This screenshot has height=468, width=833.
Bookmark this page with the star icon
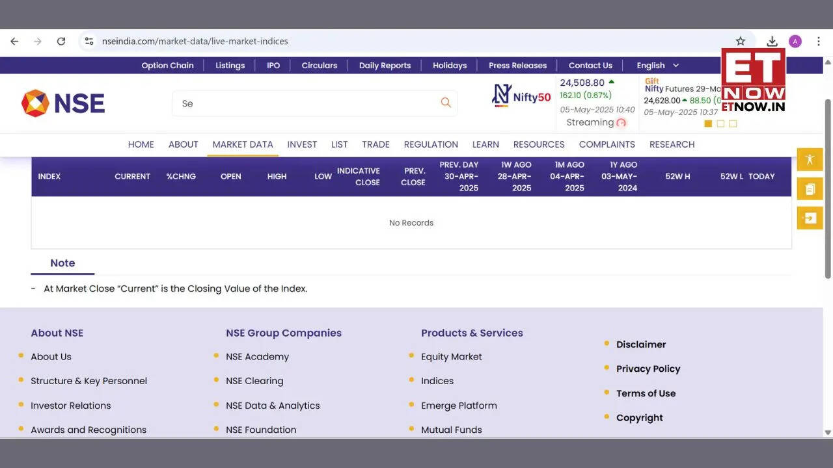pos(741,40)
